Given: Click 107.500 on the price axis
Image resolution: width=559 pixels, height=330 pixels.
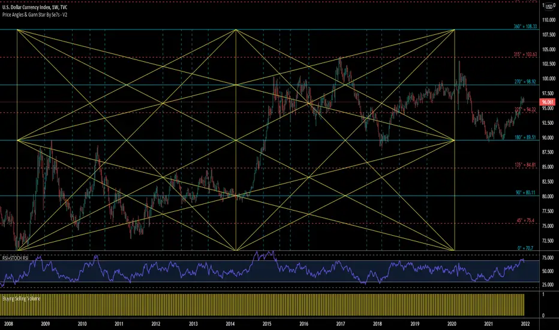Looking at the screenshot, I should coord(549,35).
